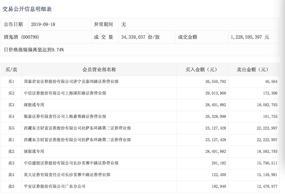Screen dimensions: 285x195
Task: Click the 异常期间 label cell
Action: pos(103,24)
